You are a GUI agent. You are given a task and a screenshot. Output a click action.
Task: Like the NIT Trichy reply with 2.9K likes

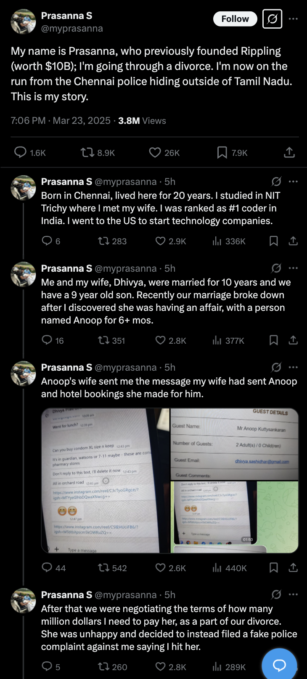[160, 241]
